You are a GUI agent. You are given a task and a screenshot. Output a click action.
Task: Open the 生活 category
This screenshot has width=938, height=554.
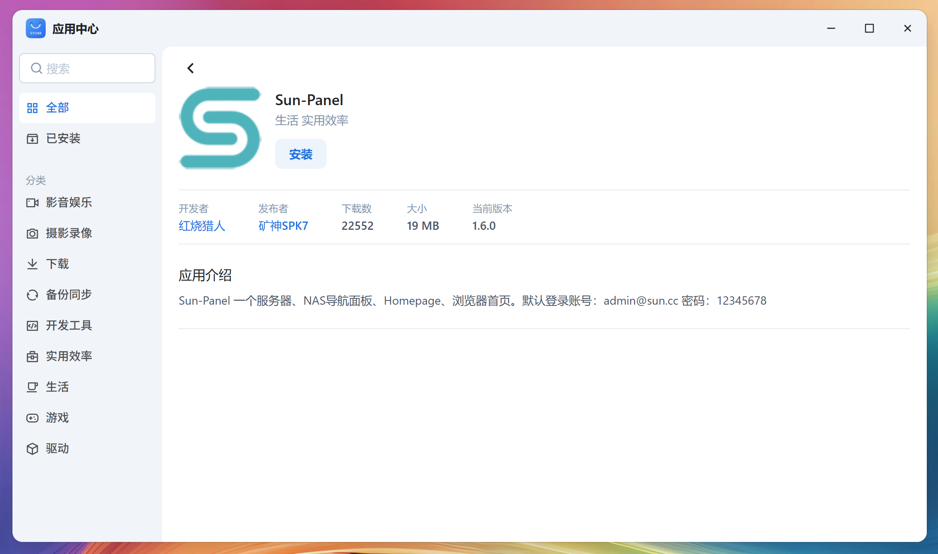tap(58, 387)
